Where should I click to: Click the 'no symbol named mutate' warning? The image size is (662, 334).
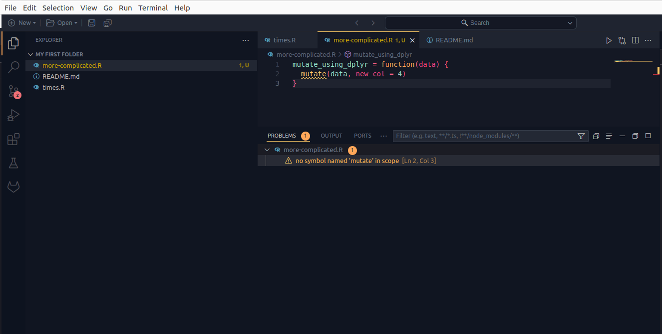(x=347, y=161)
